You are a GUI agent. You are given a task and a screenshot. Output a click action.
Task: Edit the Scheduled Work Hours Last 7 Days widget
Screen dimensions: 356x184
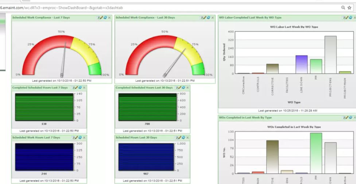(x=77, y=138)
